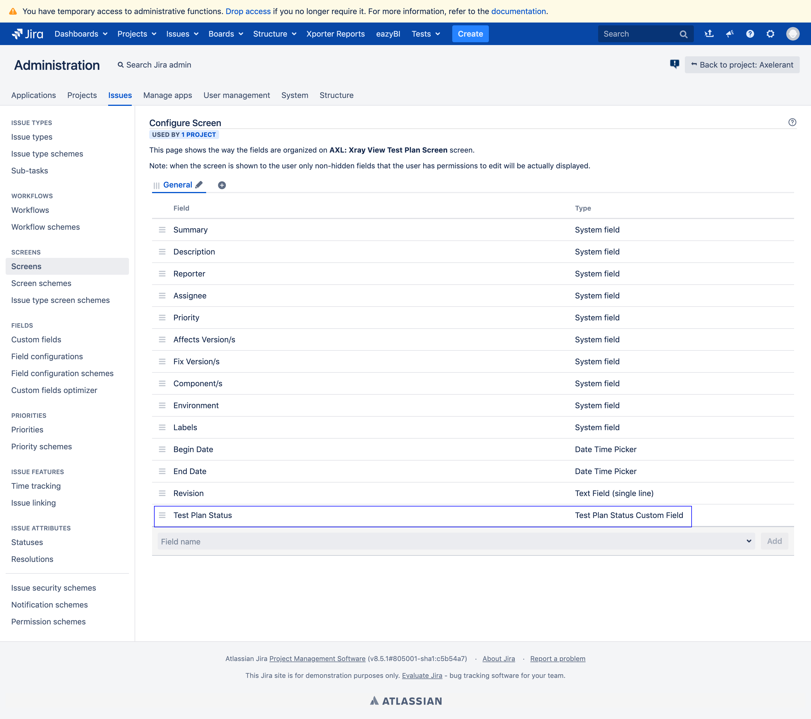The width and height of the screenshot is (811, 719).
Task: Open the Help question mark icon
Action: coord(750,34)
